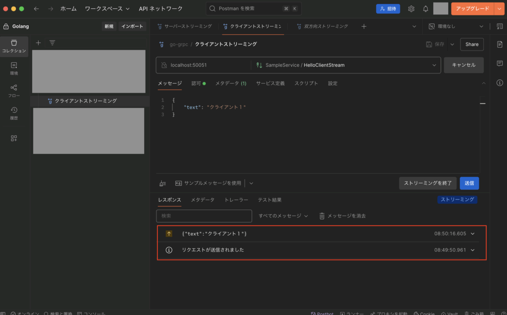Open the tab list dropdown chevron
The height and width of the screenshot is (315, 507).
point(414,27)
